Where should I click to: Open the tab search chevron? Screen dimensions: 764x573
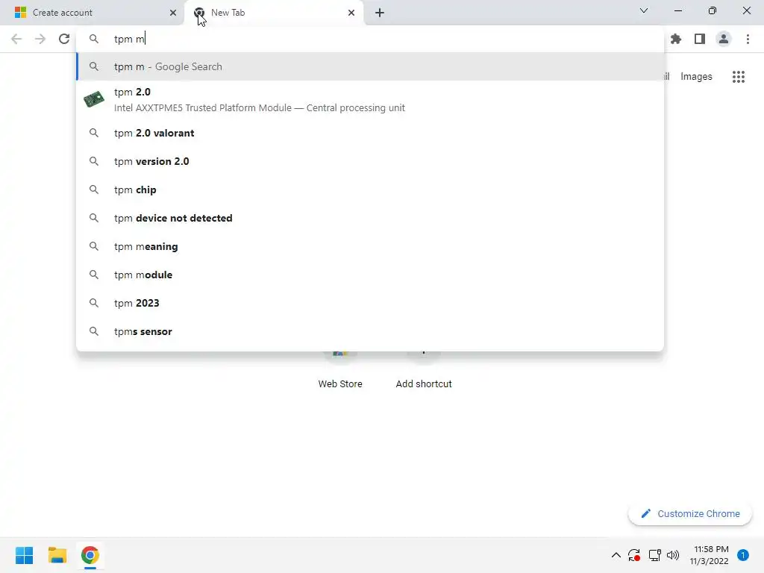pos(644,10)
